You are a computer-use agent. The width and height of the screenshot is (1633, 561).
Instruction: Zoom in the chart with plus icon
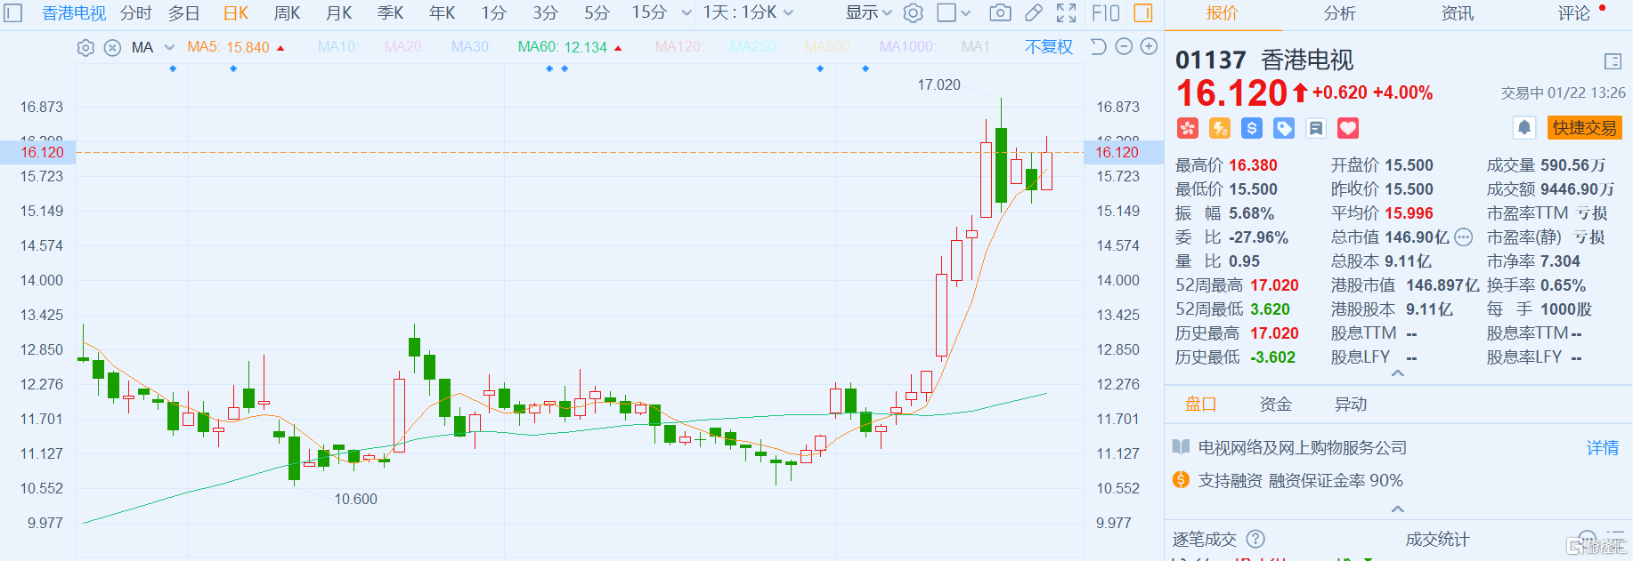click(1150, 47)
